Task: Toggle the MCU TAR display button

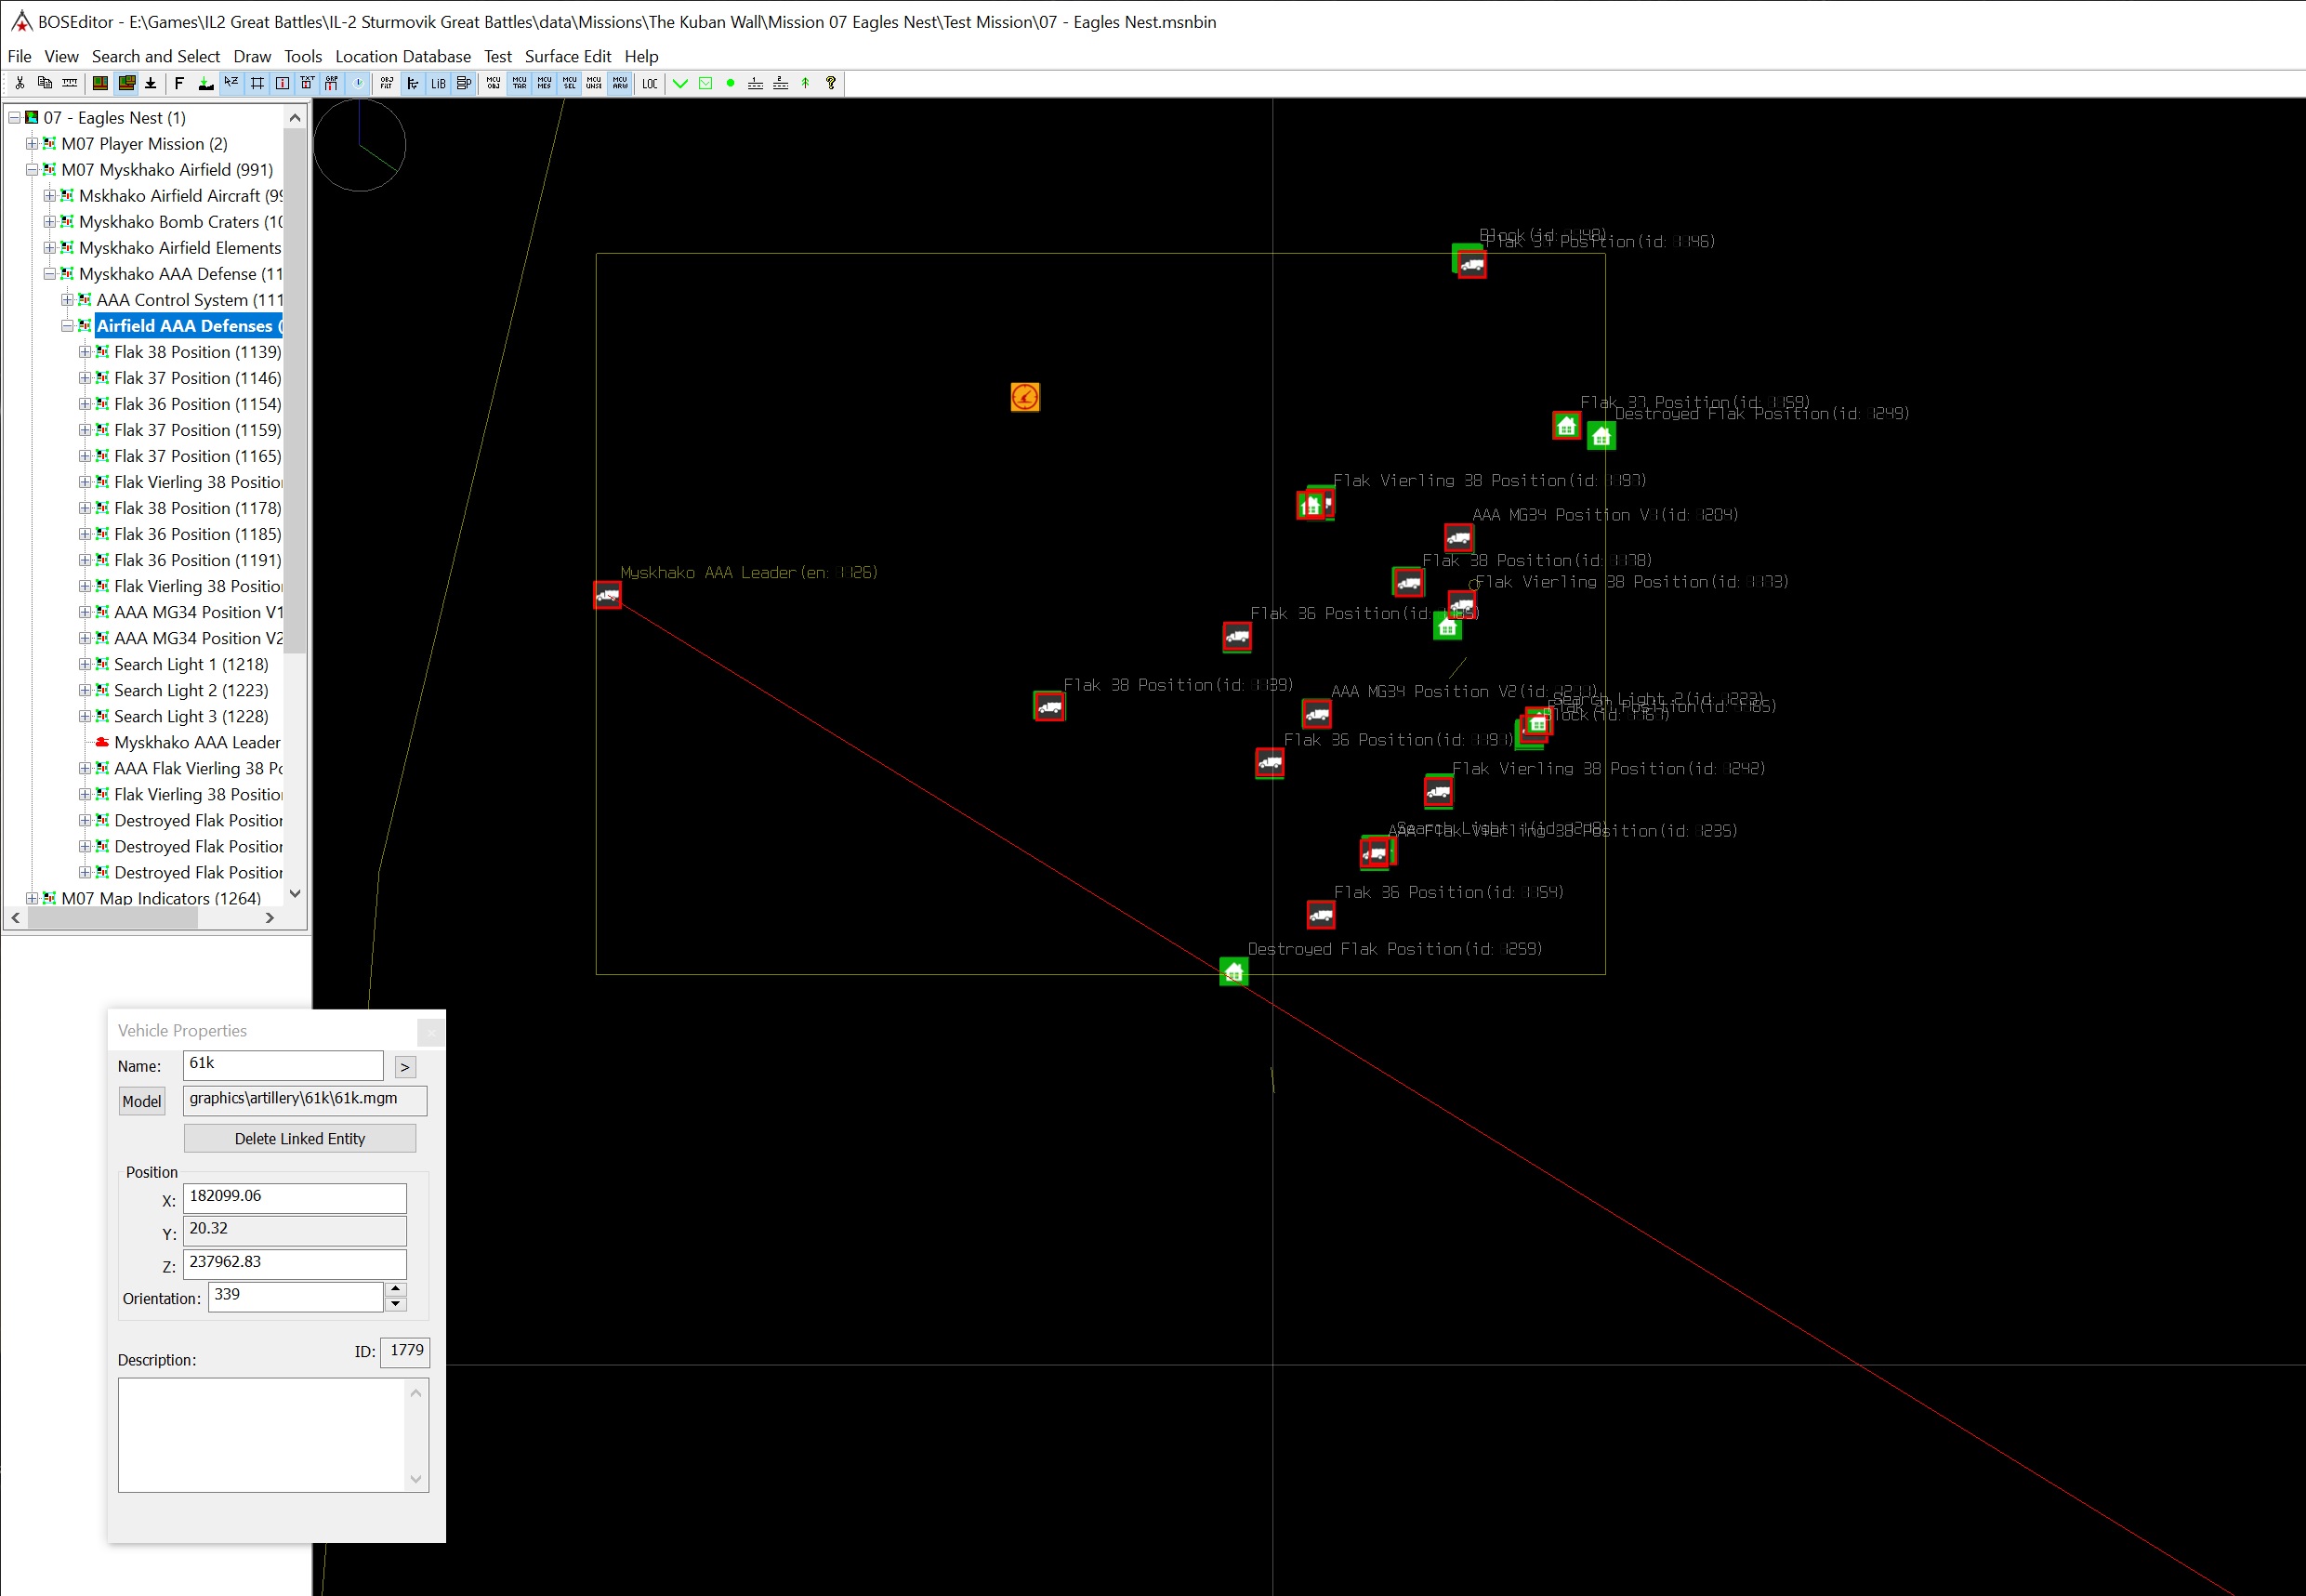Action: (x=519, y=84)
